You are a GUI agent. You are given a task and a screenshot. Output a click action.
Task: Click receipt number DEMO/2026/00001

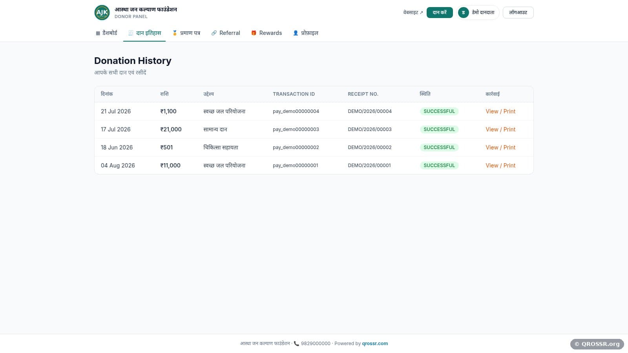coord(369,166)
